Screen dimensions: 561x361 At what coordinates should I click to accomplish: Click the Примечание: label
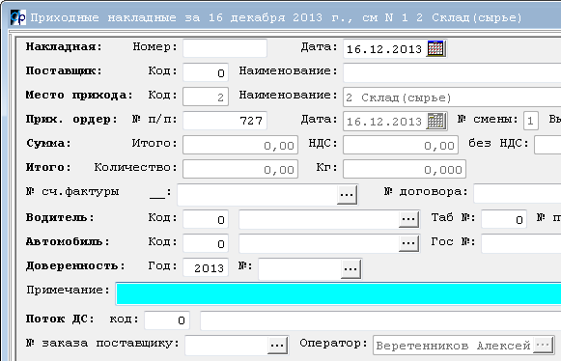(68, 291)
